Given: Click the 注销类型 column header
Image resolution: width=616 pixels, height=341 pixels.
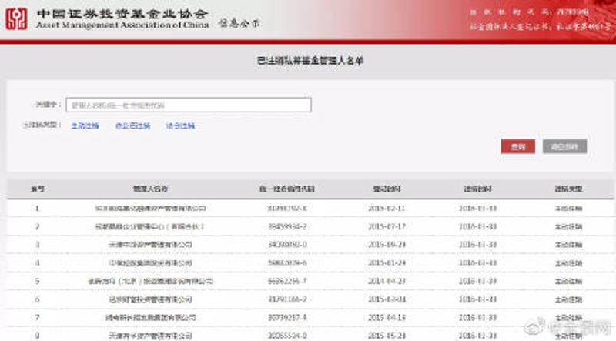Looking at the screenshot, I should [x=567, y=189].
